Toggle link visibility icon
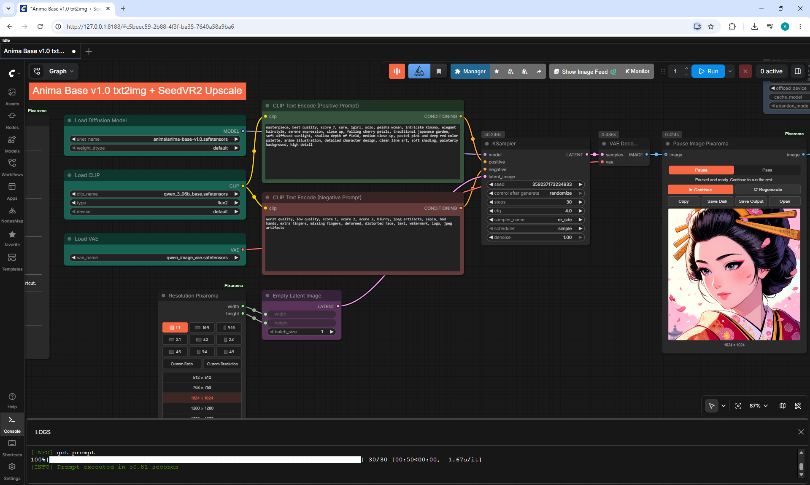Image resolution: width=810 pixels, height=485 pixels. tap(798, 406)
